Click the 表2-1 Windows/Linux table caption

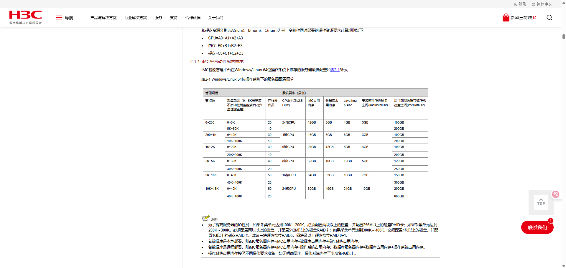pos(248,79)
